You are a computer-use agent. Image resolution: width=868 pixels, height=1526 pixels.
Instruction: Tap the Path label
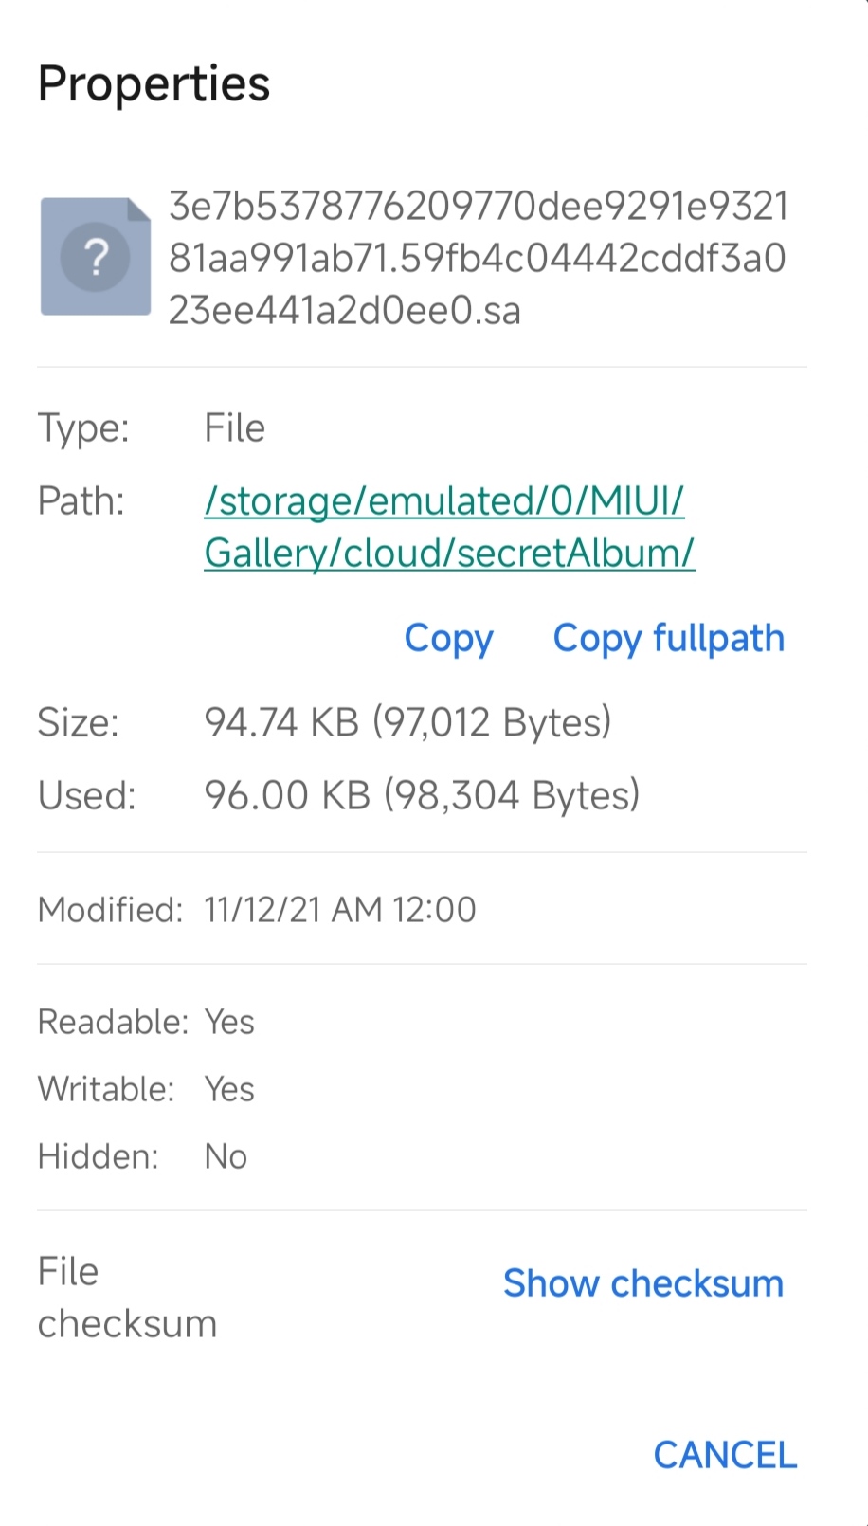coord(81,500)
